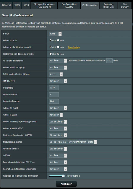Open Activer le WMM dropdown
The height and width of the screenshot is (189, 133).
pos(56,115)
